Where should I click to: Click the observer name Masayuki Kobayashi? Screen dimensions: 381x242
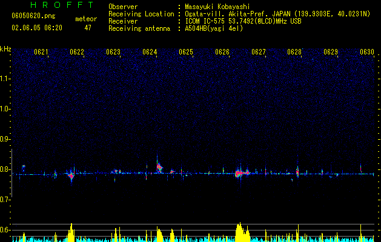pos(217,7)
